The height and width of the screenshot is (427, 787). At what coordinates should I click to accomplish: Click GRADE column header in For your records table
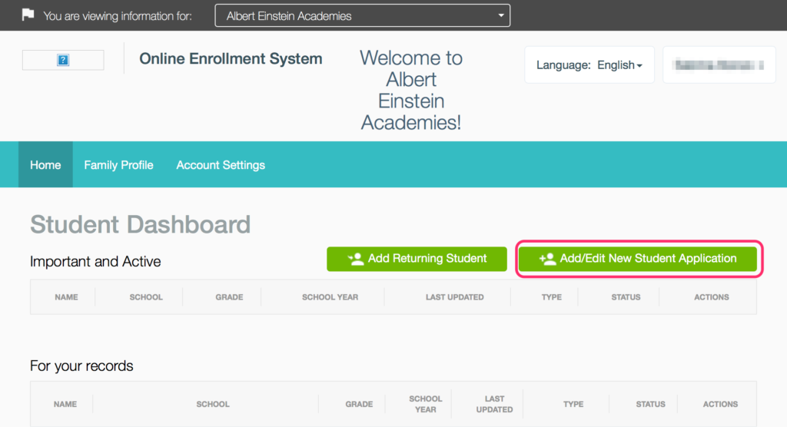click(x=359, y=404)
